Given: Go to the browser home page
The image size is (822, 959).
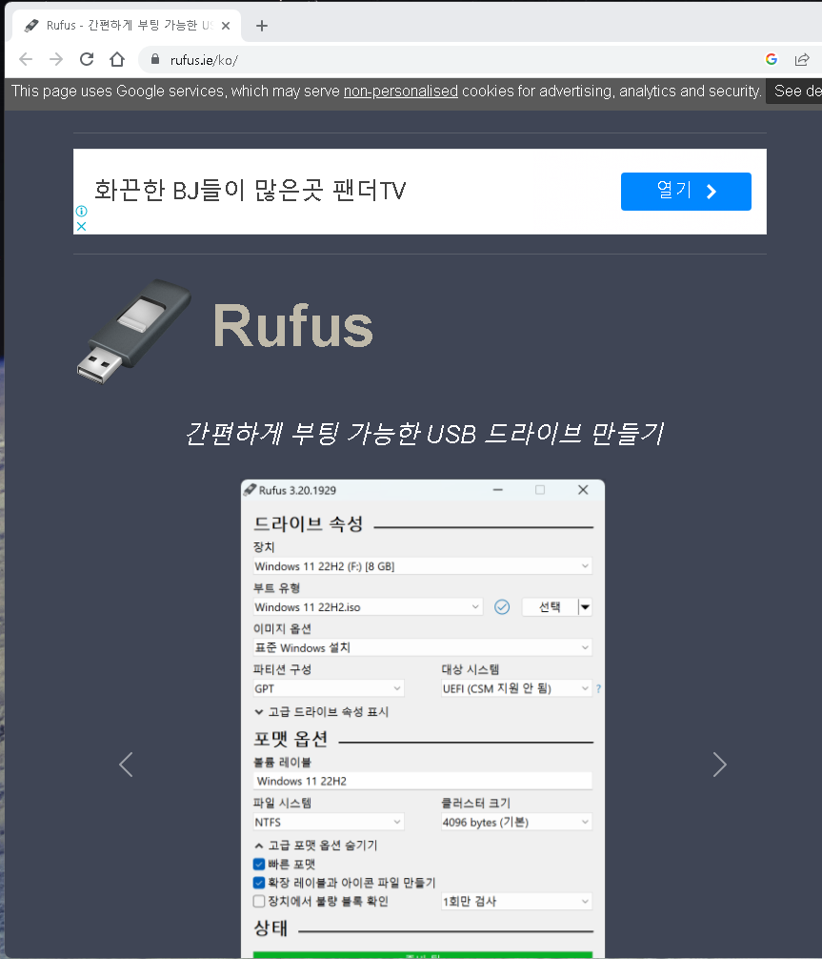Looking at the screenshot, I should (117, 59).
